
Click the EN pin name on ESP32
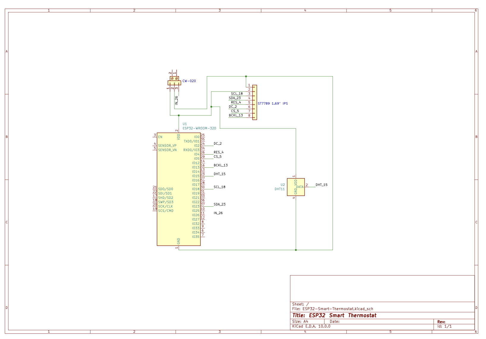(160, 137)
